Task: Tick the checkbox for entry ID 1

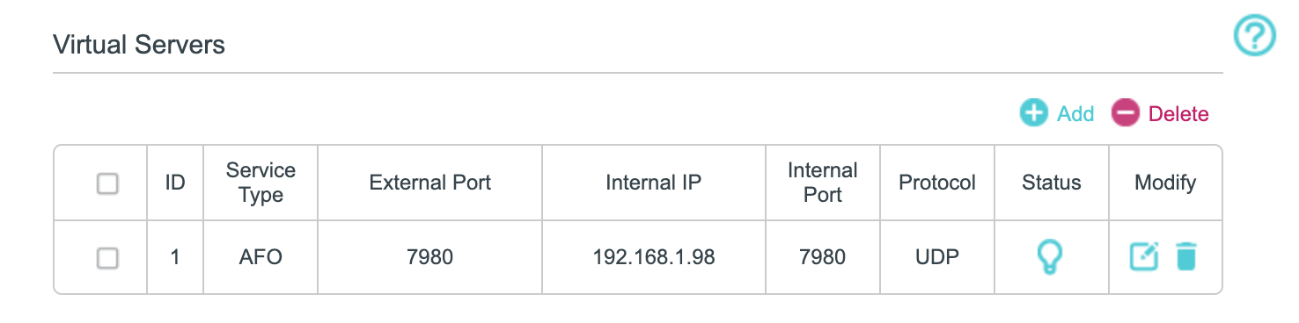Action: 107,257
